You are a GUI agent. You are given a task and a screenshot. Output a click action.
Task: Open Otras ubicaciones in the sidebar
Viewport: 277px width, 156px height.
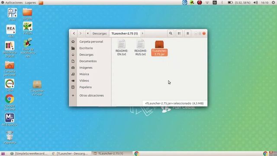coord(91,95)
